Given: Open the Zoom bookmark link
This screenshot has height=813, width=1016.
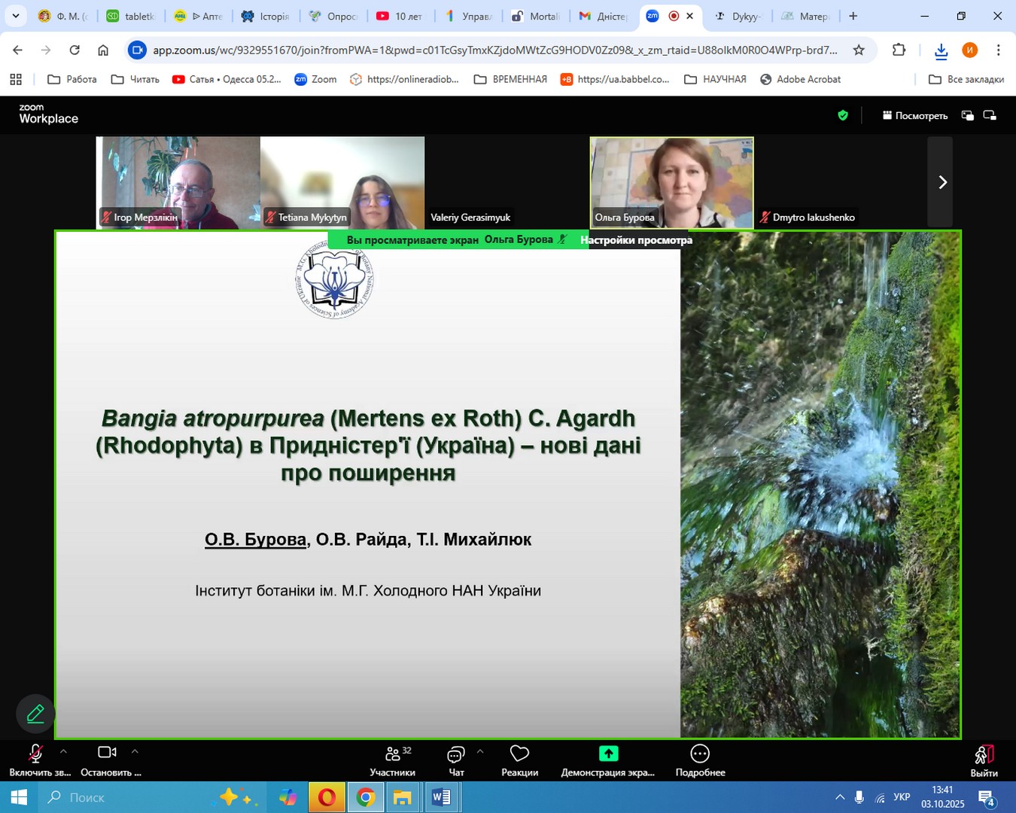Looking at the screenshot, I should (315, 79).
